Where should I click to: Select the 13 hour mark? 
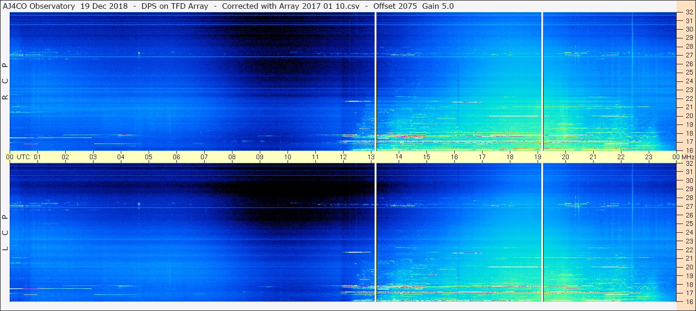(371, 157)
